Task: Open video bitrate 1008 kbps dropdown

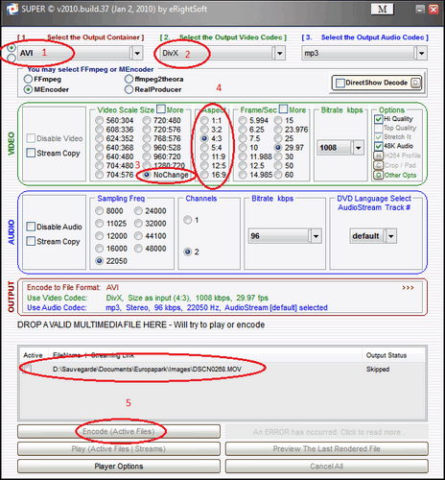Action: point(359,148)
